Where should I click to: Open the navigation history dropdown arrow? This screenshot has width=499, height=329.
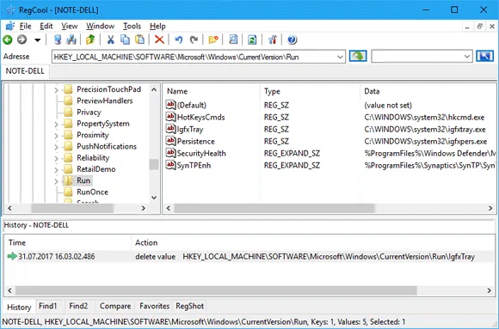[37, 40]
